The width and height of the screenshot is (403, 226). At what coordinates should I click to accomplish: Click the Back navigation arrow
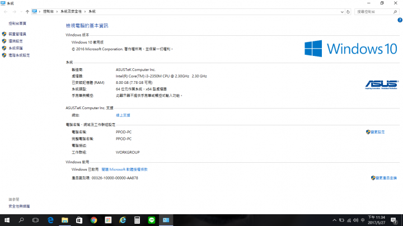click(6, 12)
